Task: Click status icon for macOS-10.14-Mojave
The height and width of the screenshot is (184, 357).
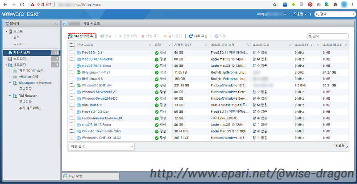Action: click(157, 59)
